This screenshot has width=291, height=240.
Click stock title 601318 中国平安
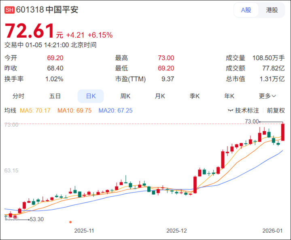tap(47, 10)
